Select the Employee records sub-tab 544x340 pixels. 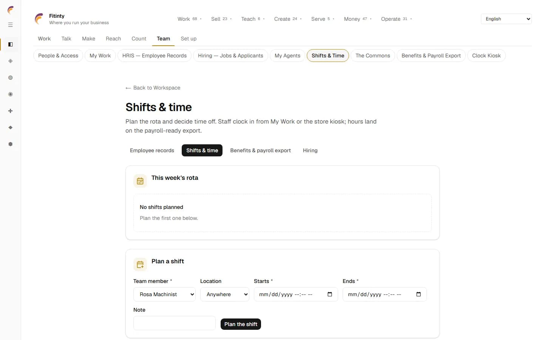click(x=152, y=150)
